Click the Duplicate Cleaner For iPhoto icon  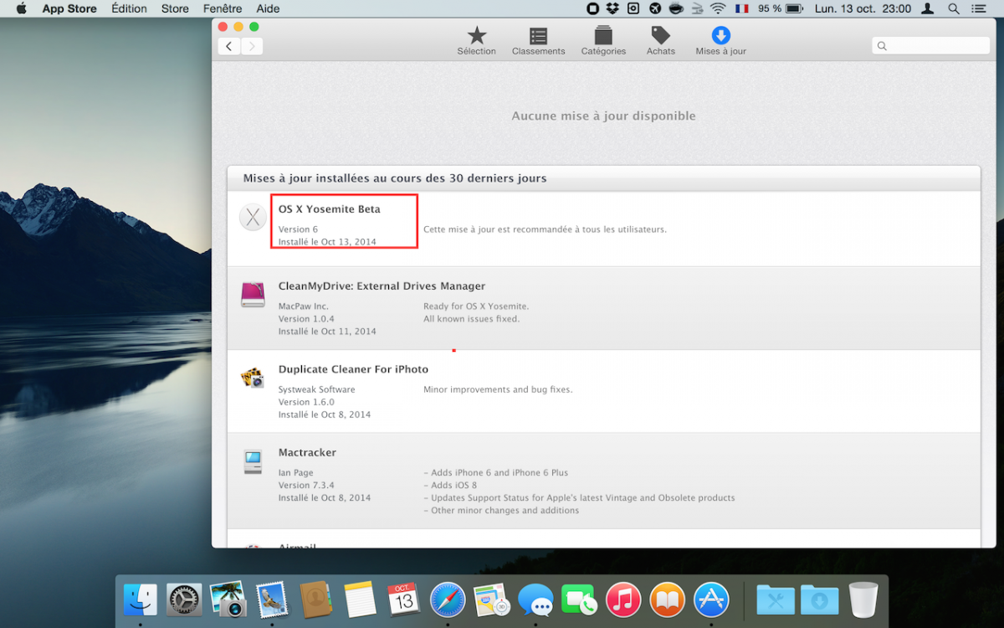pos(253,378)
